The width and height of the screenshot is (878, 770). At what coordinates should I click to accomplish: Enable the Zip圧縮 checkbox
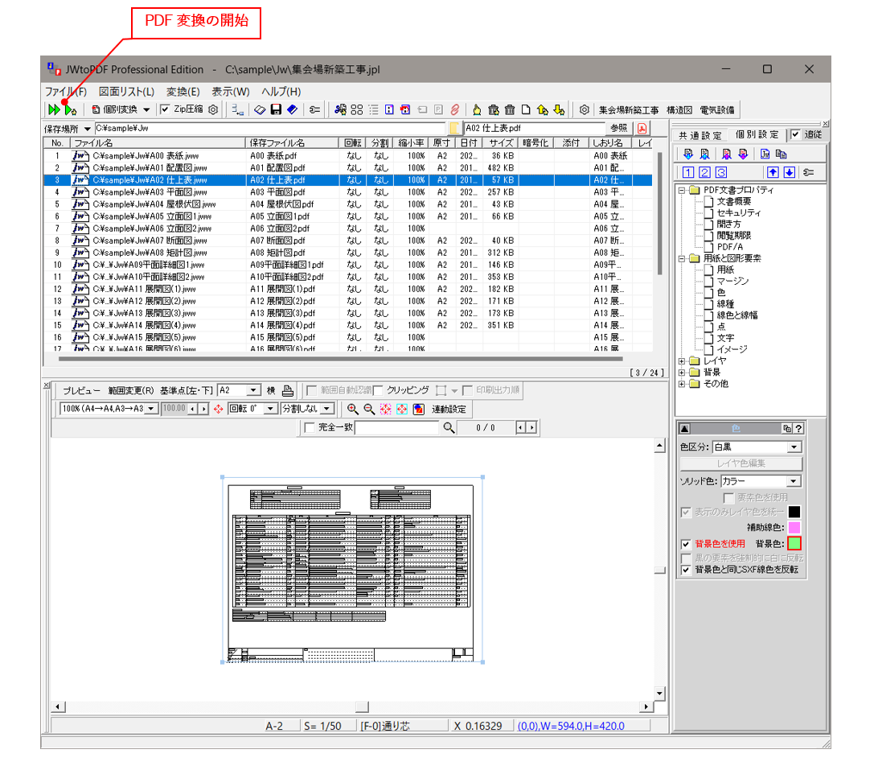tap(164, 109)
